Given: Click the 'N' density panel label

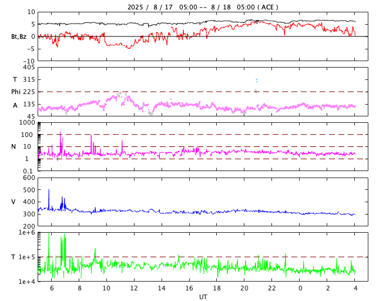Looking at the screenshot, I should [14, 146].
